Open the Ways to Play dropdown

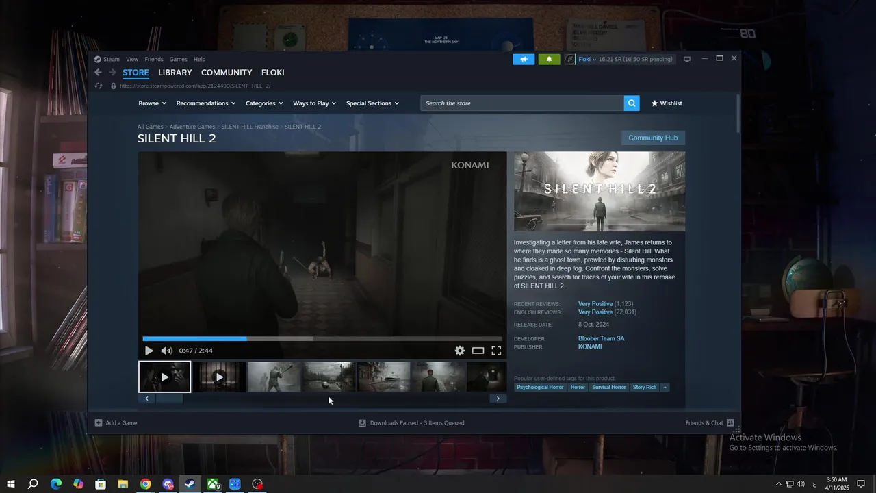(314, 103)
